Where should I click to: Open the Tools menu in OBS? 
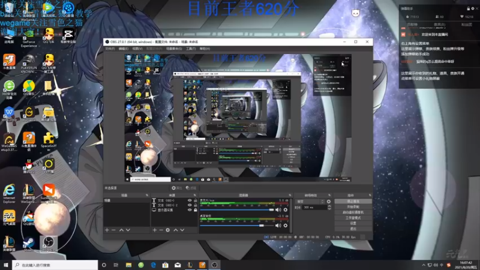point(191,49)
